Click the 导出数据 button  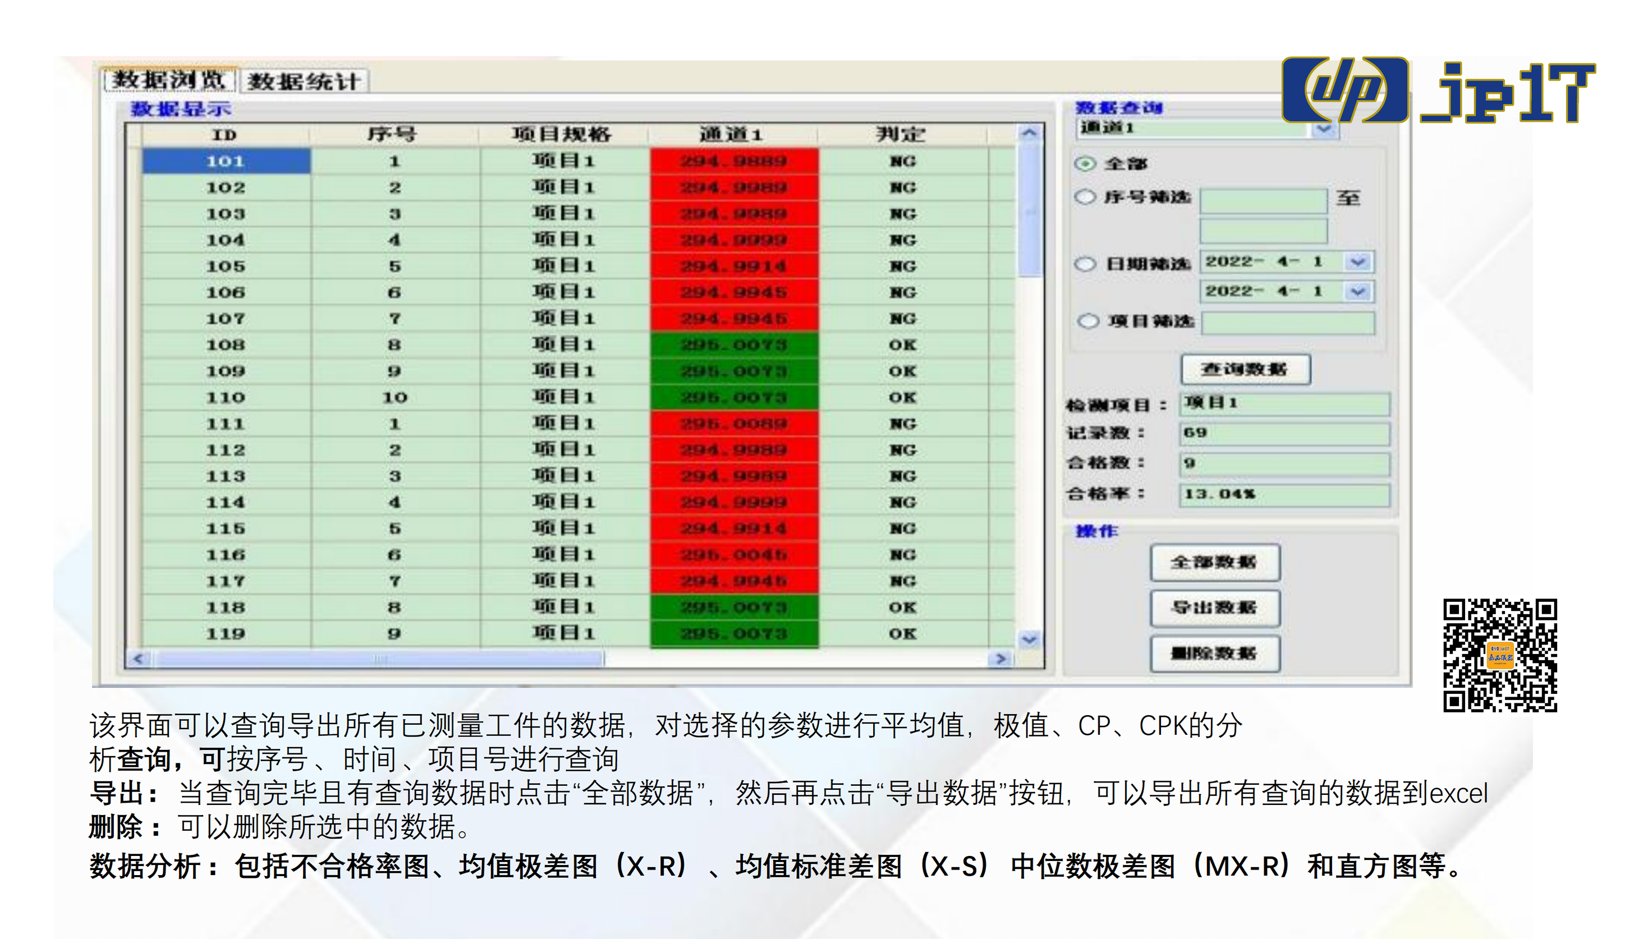[x=1215, y=607]
